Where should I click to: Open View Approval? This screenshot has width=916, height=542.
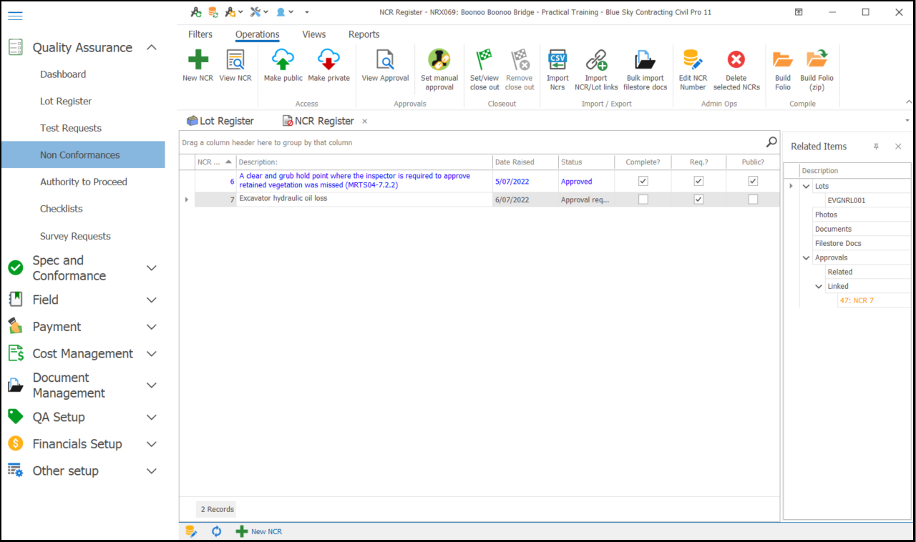coord(385,66)
